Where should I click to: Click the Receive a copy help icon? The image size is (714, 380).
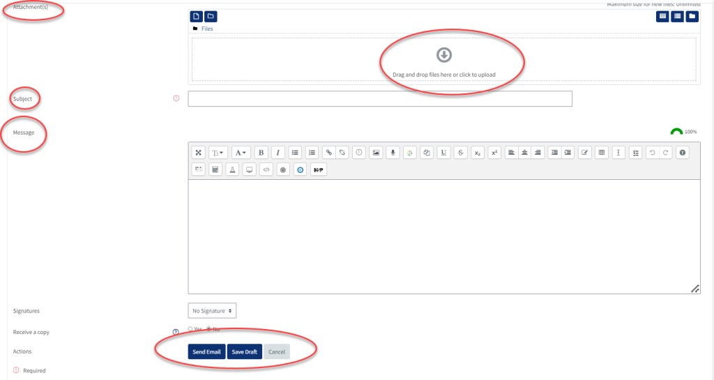(x=176, y=332)
